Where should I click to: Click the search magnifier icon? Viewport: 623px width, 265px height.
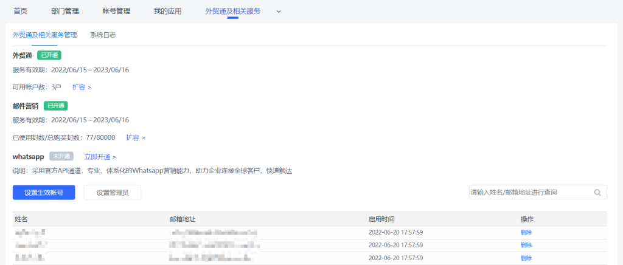pyautogui.click(x=597, y=193)
